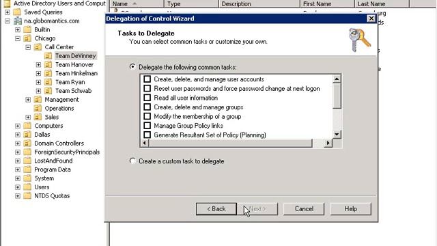Go back with the Back button
Screen dimensions: 437x246
[x=216, y=209]
